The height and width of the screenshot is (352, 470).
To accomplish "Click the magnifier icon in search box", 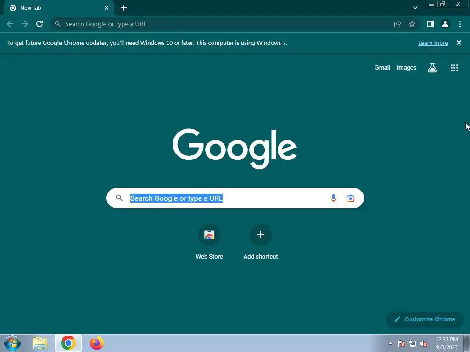I will tap(119, 198).
